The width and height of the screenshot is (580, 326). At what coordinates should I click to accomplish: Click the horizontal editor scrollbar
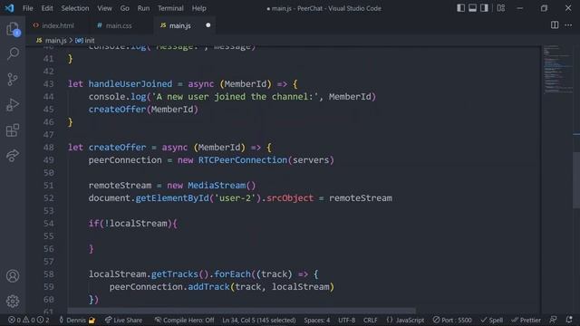pos(241,311)
